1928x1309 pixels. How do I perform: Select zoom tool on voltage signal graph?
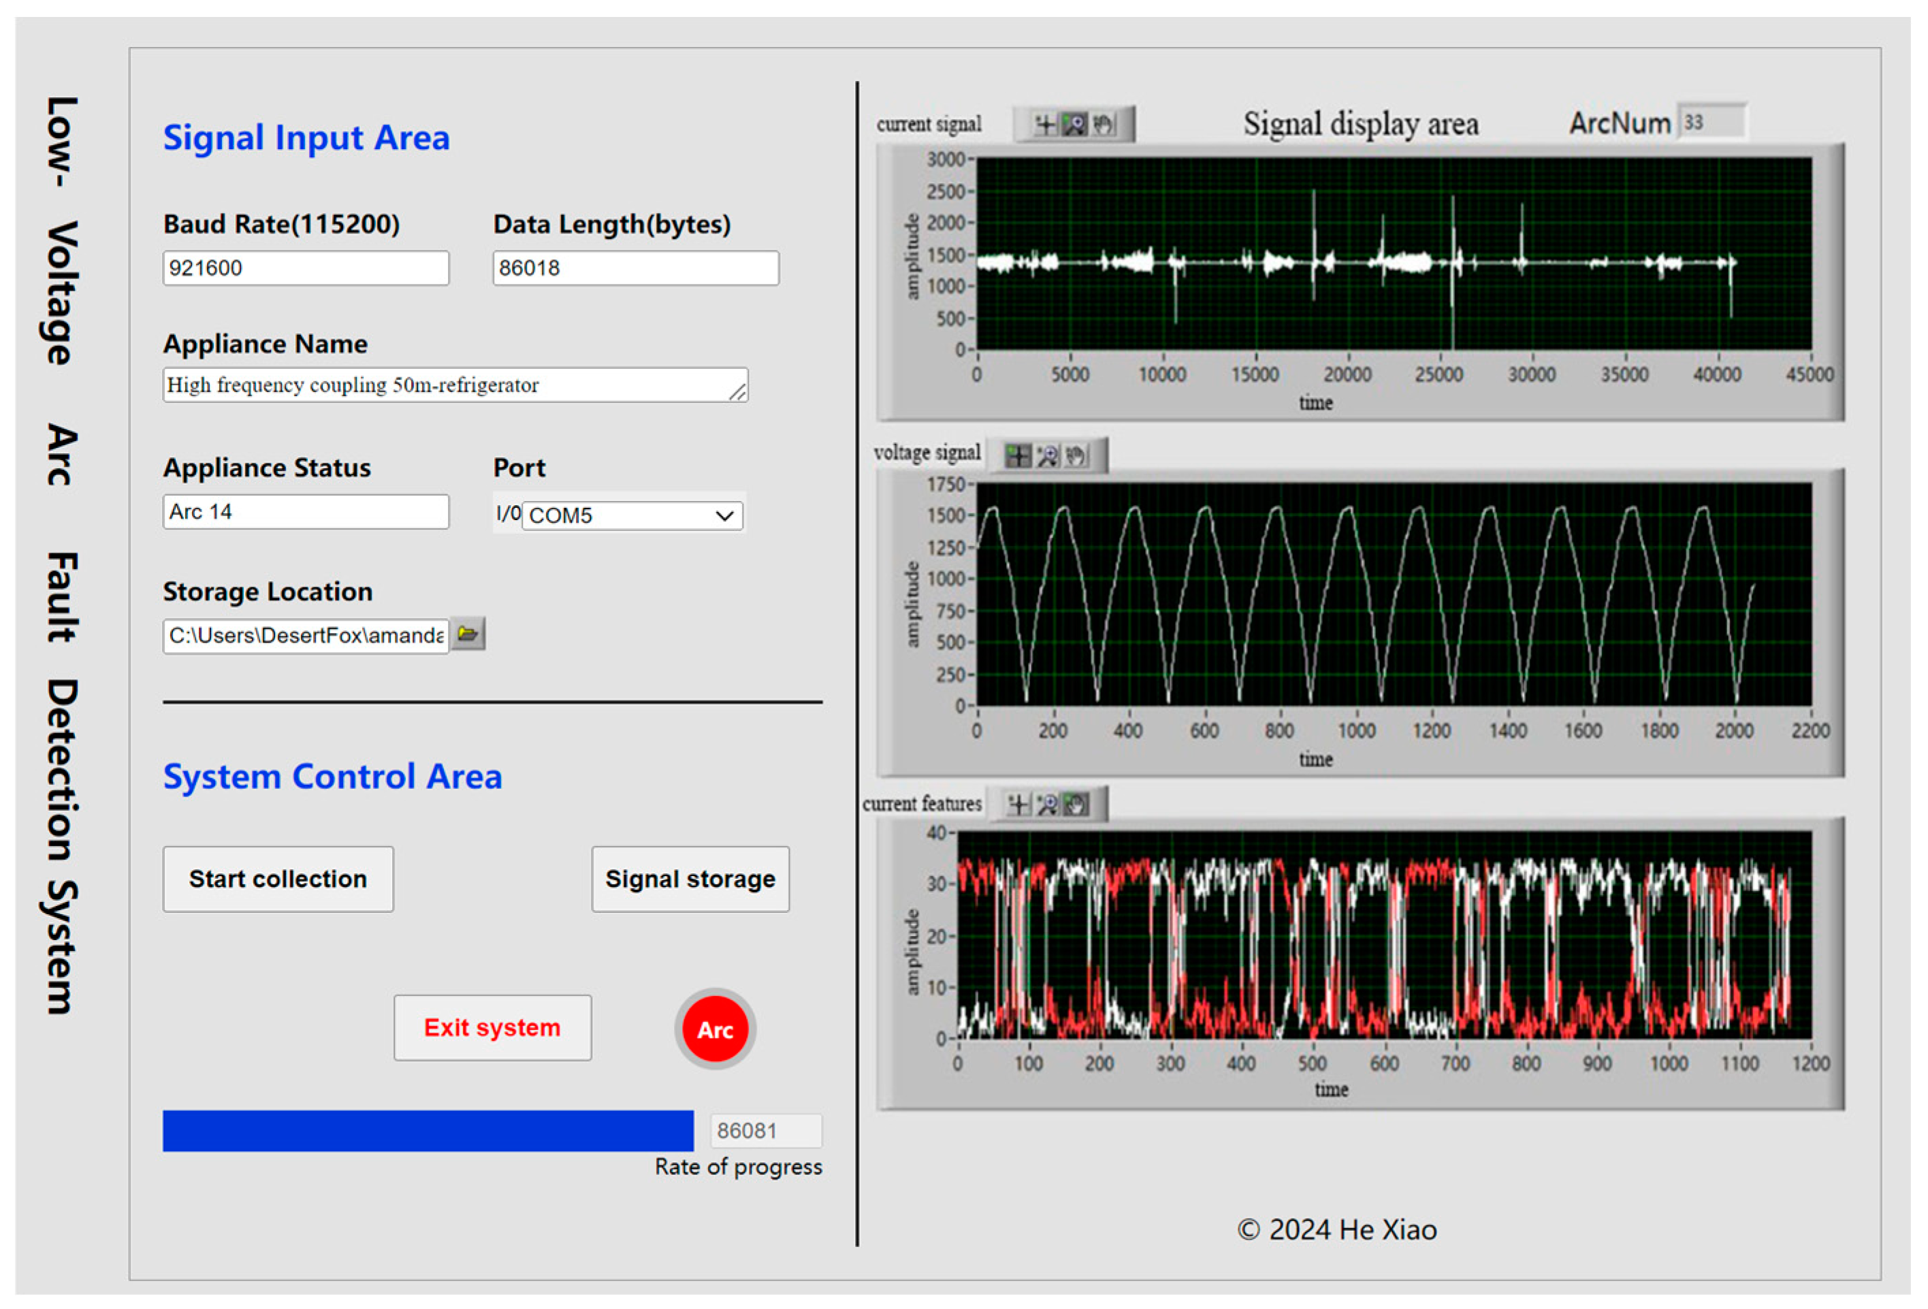coord(1048,455)
